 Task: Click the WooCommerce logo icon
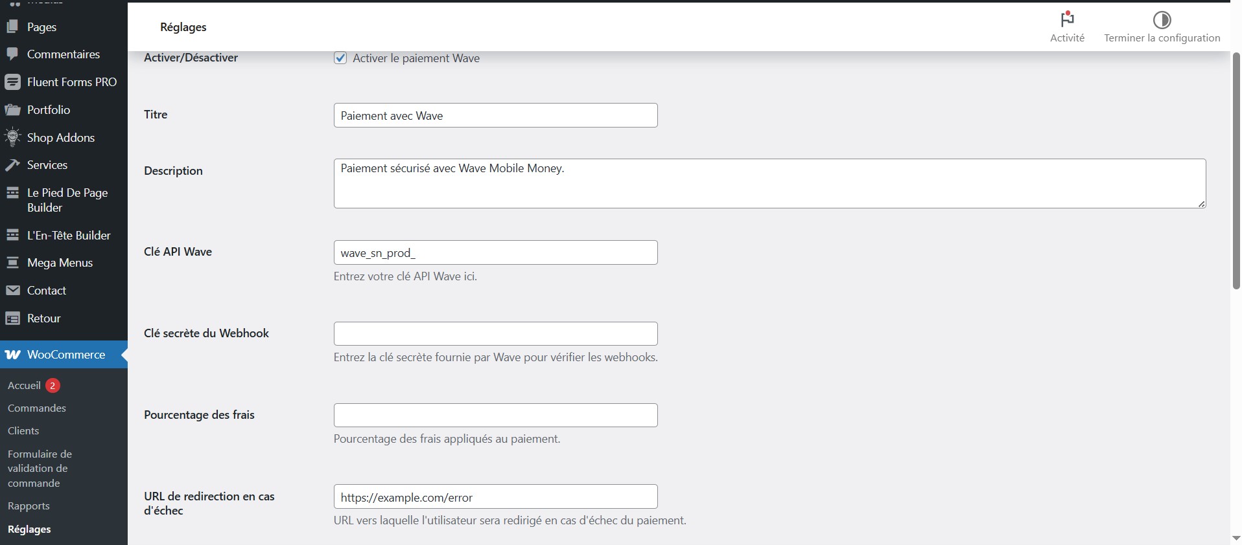tap(12, 355)
